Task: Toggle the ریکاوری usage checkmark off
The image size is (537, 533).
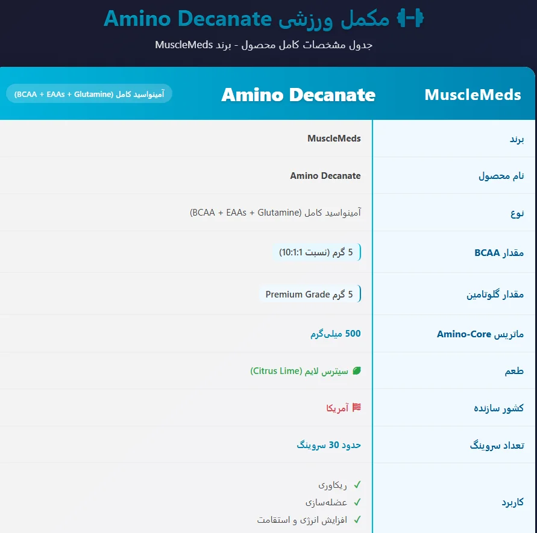Action: pos(357,485)
